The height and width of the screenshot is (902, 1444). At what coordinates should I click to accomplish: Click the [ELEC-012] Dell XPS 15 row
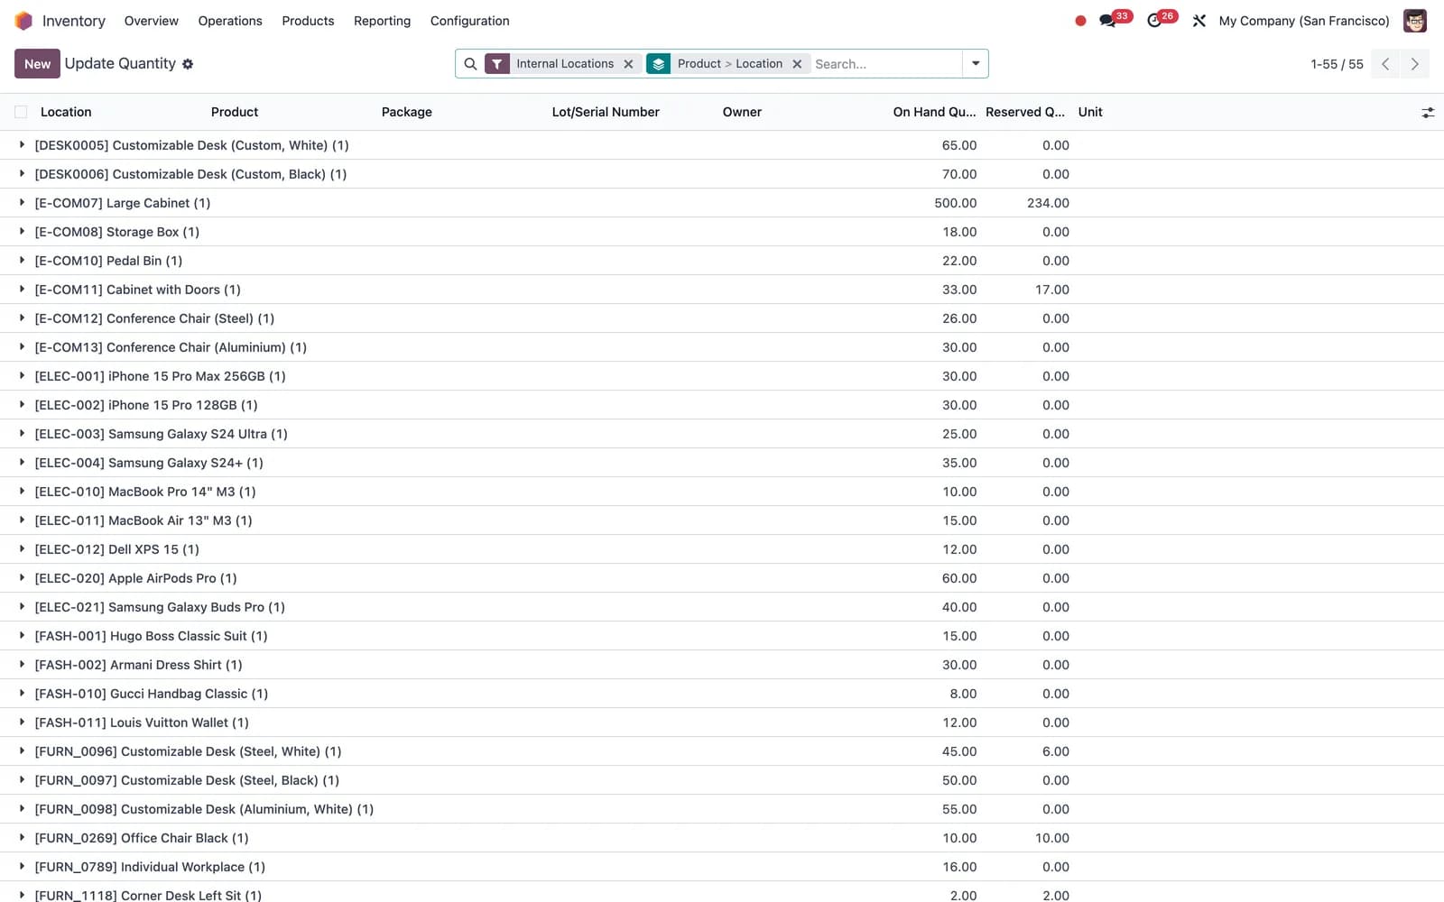[x=722, y=549]
